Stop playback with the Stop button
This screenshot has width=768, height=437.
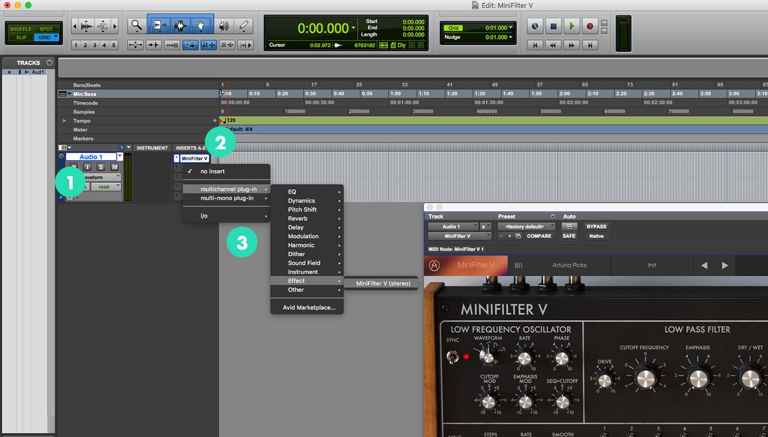553,26
